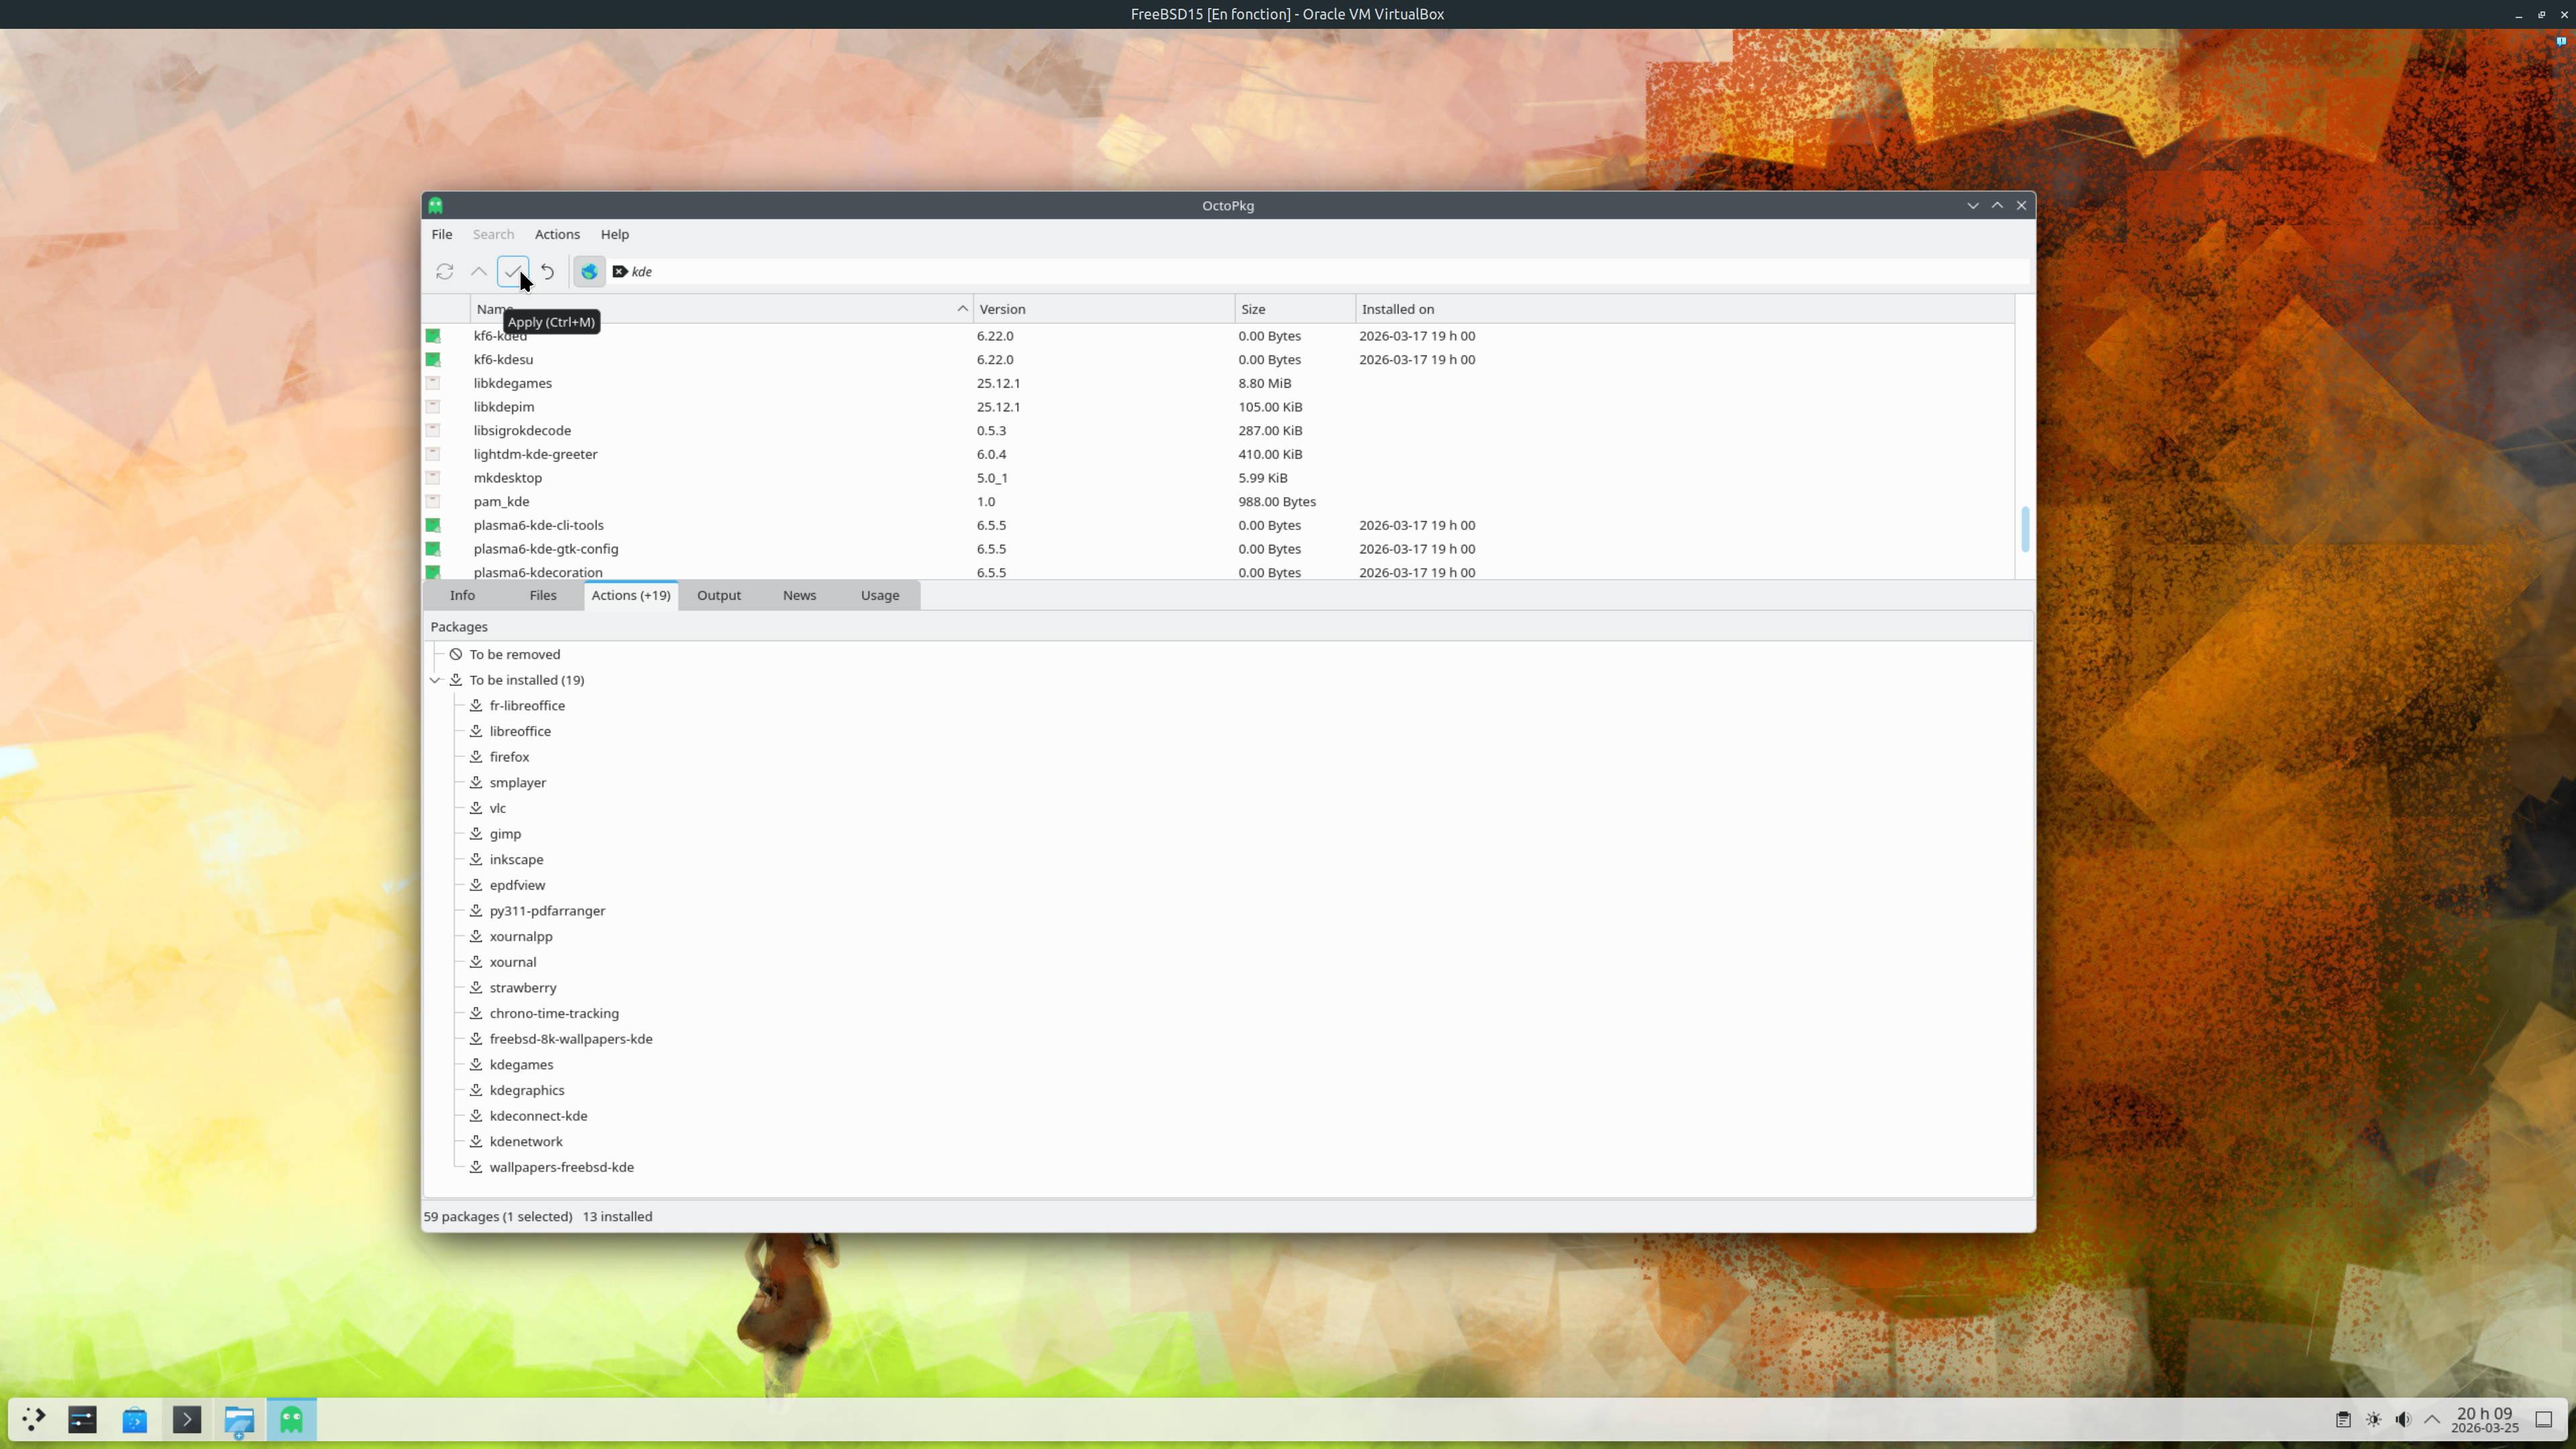Viewport: 2576px width, 1449px height.
Task: Select the plasma6-kdecoration package row
Action: [1218, 572]
